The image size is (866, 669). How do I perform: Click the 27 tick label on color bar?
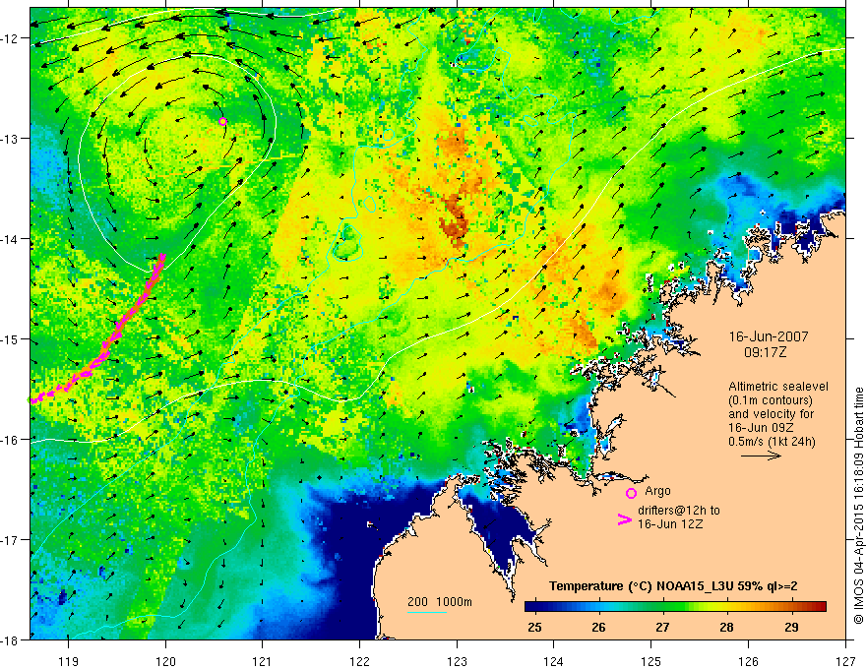click(662, 628)
